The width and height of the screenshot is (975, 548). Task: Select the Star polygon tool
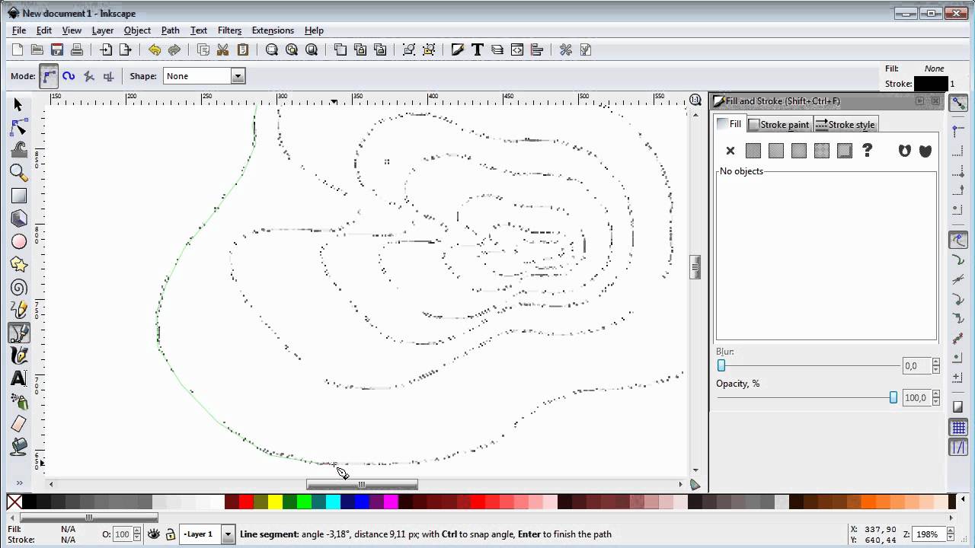point(18,264)
